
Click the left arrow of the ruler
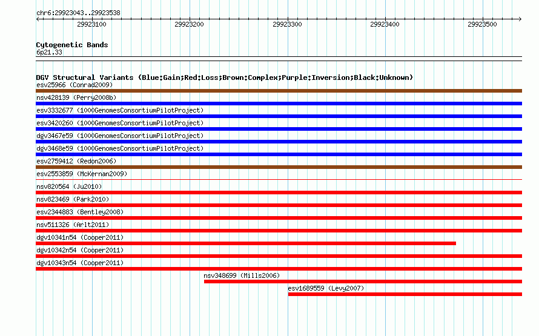click(38, 19)
